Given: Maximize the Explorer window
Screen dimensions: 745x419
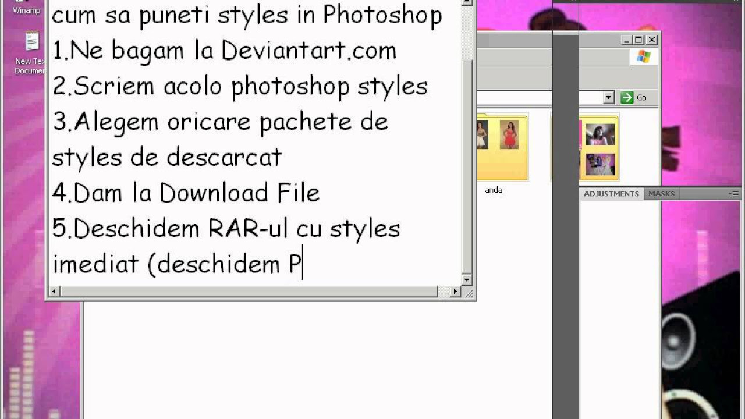Looking at the screenshot, I should (x=639, y=40).
